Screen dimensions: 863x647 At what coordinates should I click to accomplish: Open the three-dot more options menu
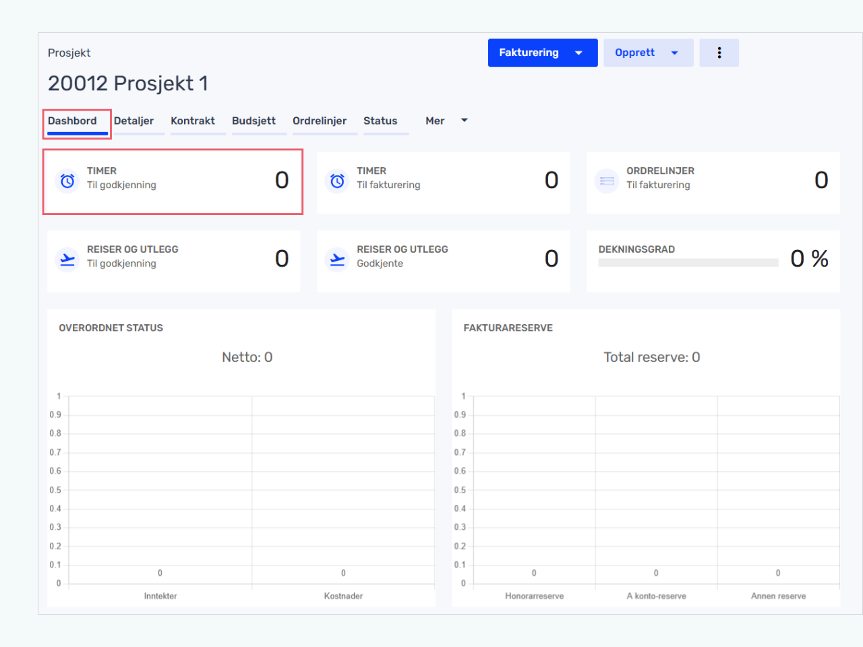[x=719, y=53]
